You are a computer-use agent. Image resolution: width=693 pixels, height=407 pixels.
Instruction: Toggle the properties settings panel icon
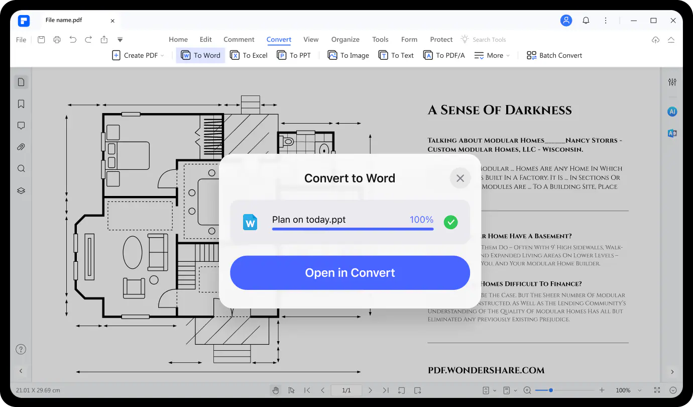pos(672,82)
